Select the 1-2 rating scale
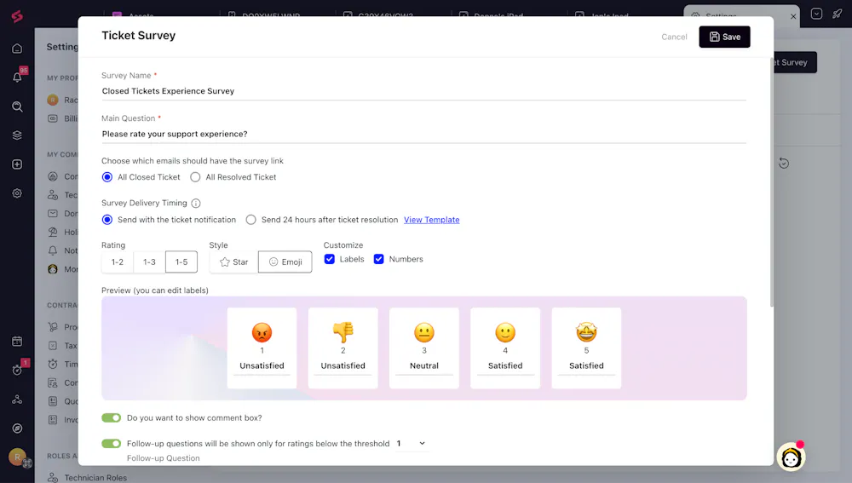Viewport: 852px width, 483px height. click(118, 262)
